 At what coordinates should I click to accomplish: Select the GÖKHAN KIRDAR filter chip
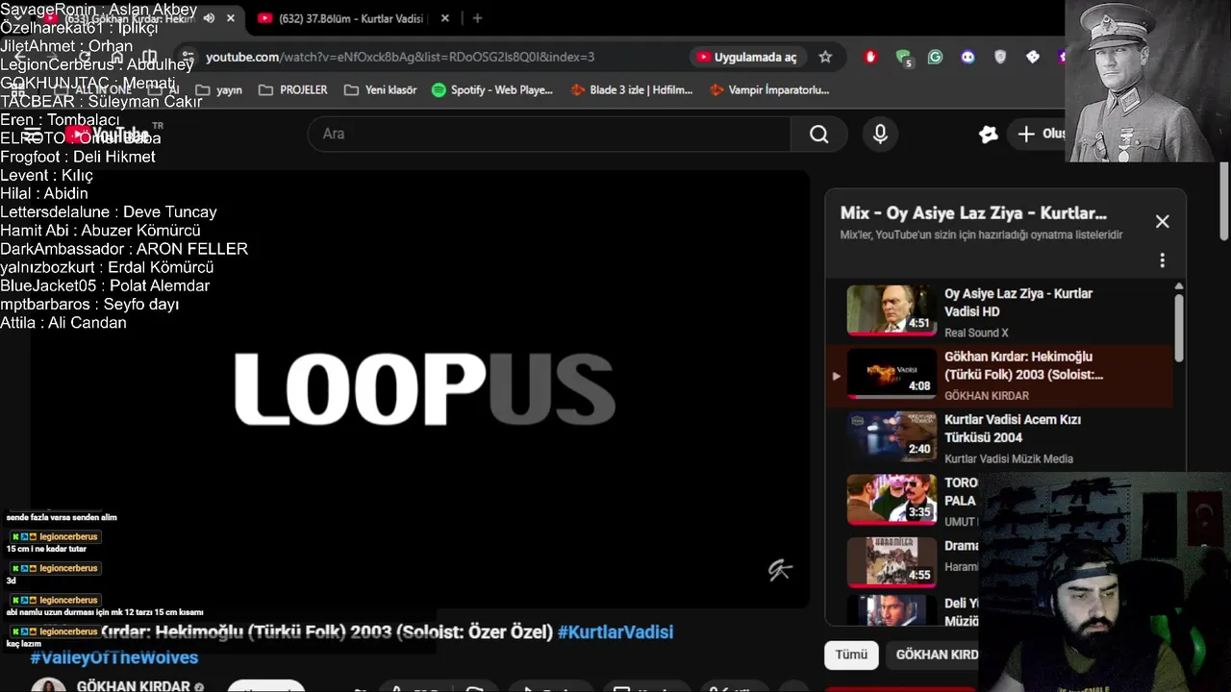(935, 655)
